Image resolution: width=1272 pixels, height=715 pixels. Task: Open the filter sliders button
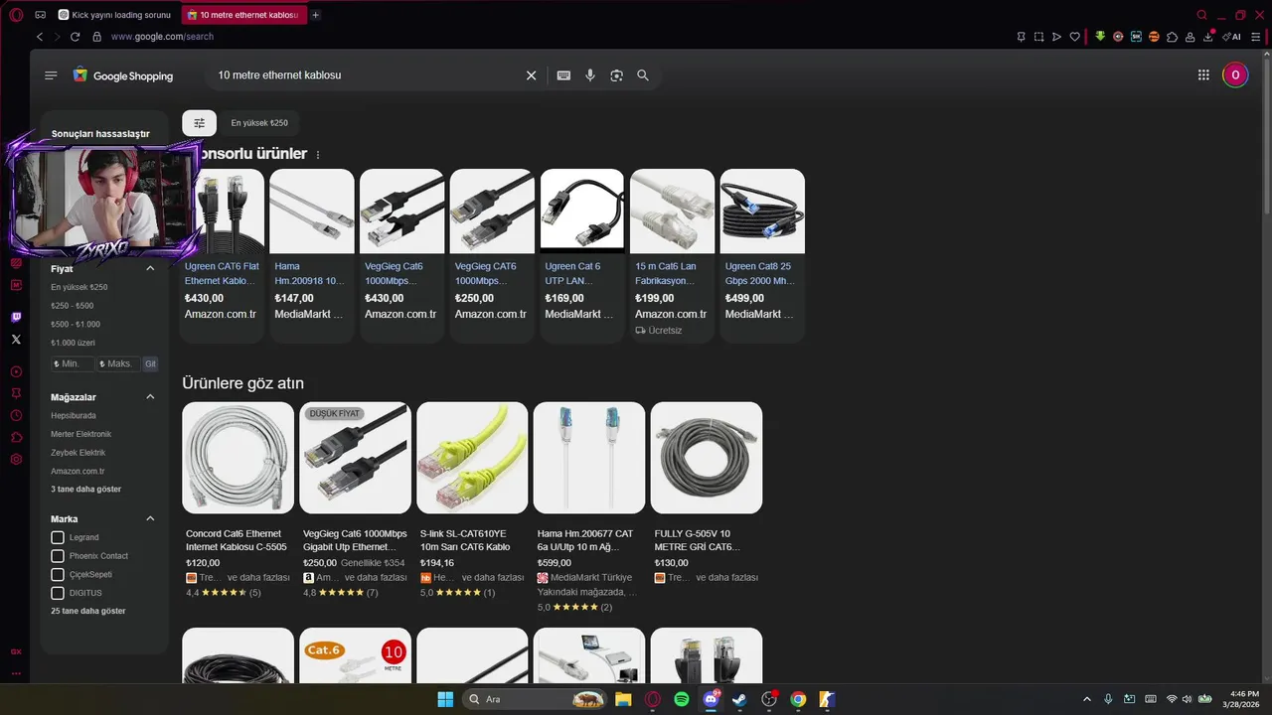[x=200, y=123]
